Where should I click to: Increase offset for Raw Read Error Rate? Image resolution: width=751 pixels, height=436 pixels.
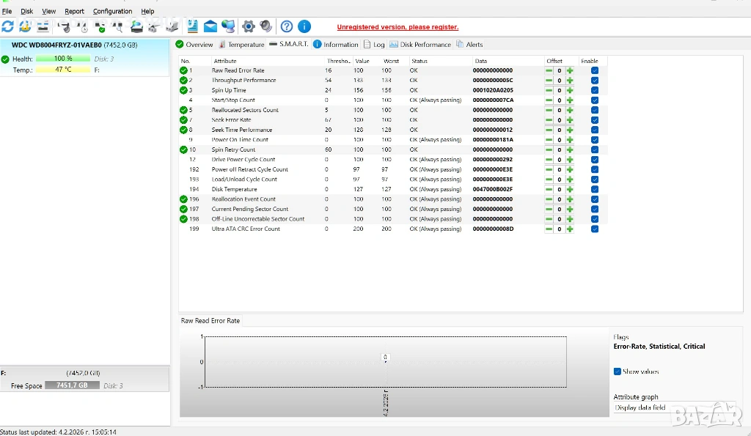tap(570, 70)
